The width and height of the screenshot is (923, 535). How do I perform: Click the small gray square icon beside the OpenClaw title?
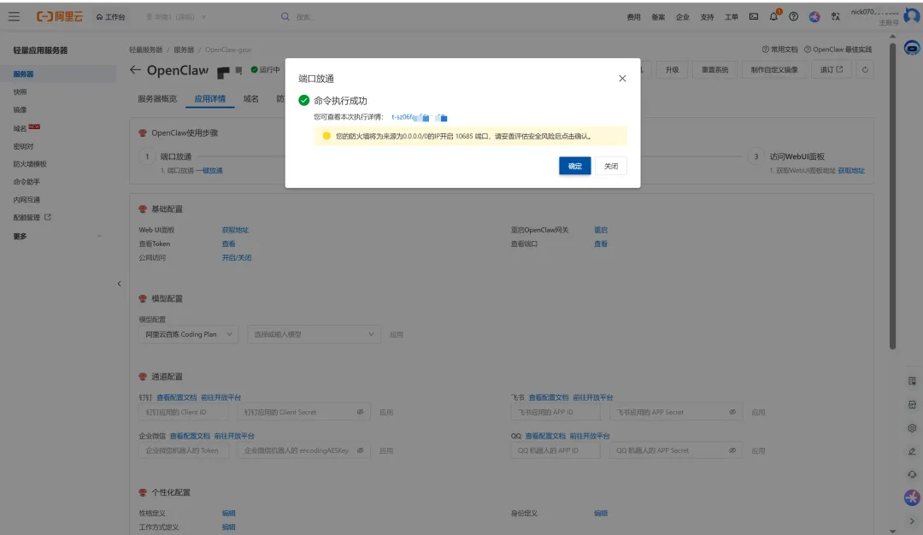point(238,70)
